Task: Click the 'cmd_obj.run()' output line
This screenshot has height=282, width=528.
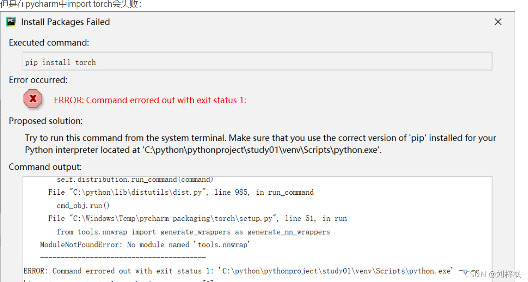Action: [83, 206]
